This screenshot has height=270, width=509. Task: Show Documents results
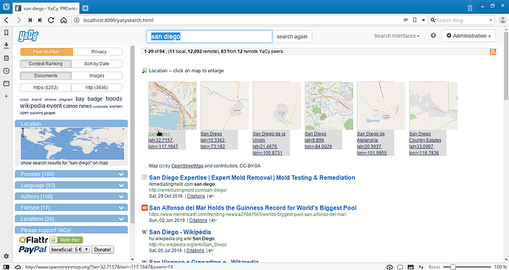click(x=46, y=75)
